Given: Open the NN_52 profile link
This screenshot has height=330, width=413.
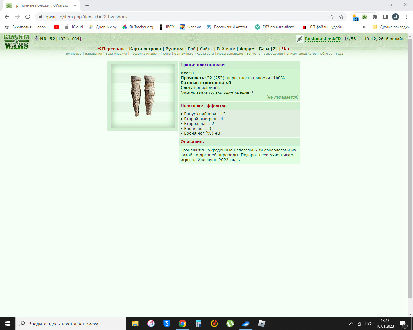Looking at the screenshot, I should pyautogui.click(x=47, y=39).
